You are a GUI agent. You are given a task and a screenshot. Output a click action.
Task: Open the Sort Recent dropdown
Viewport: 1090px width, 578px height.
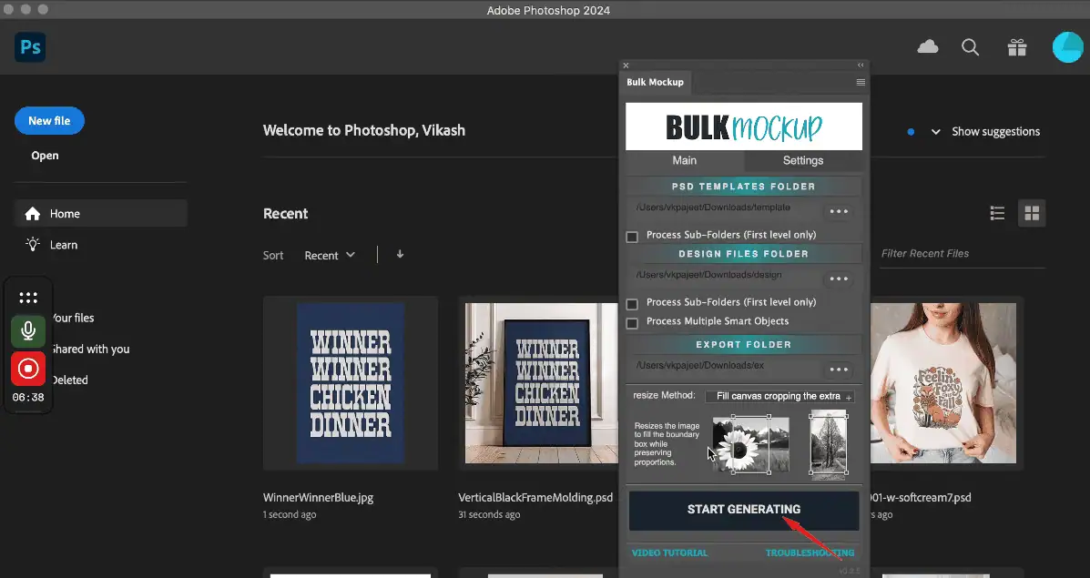click(330, 256)
